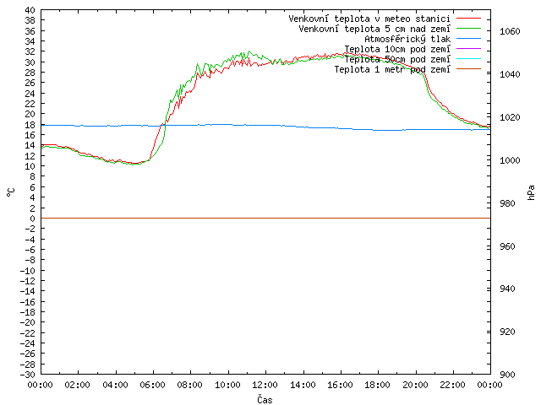Screen dimensions: 541x405
Task: Click the x-axis tick label '18:00'
Action: point(378,385)
